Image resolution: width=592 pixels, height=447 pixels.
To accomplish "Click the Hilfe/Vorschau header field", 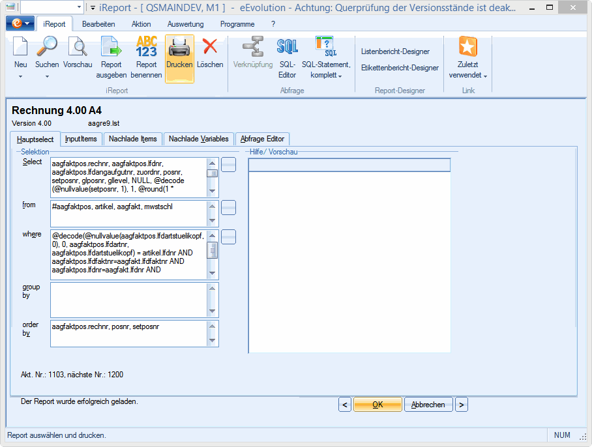I will coord(349,165).
